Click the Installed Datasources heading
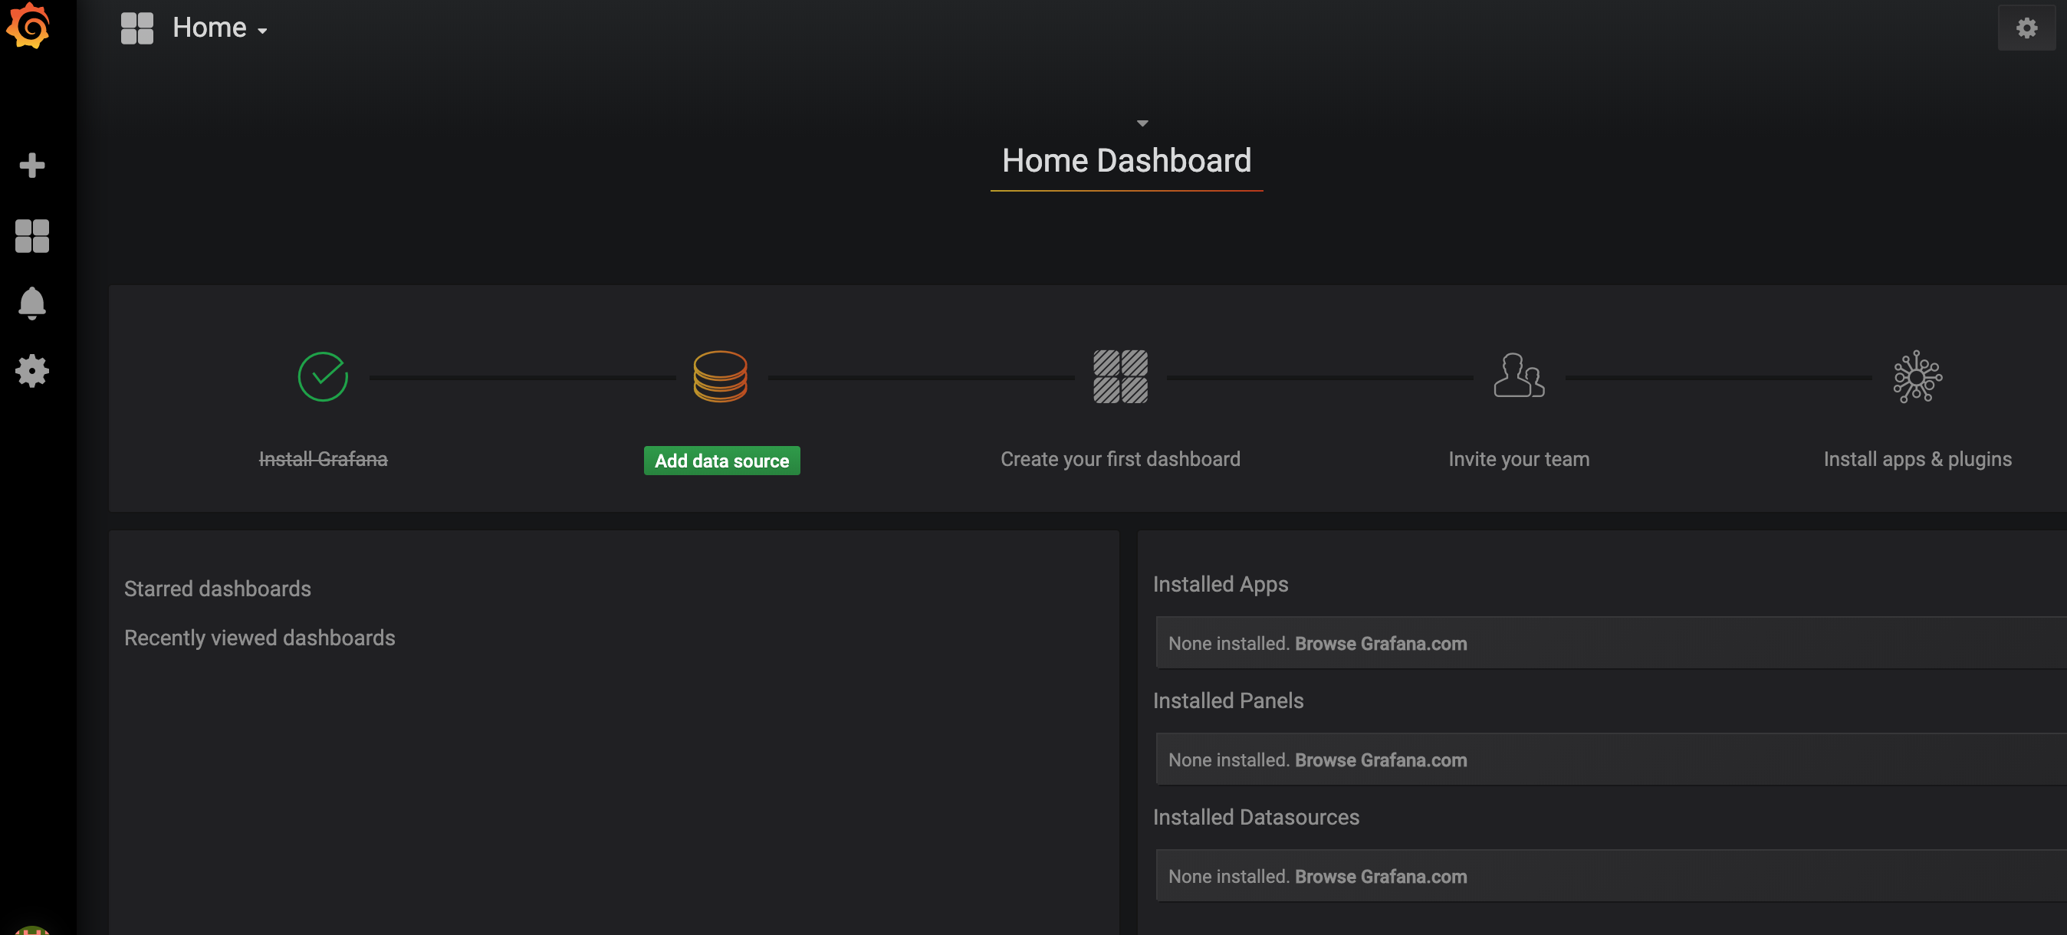Screen dimensions: 2067x935 [1256, 816]
